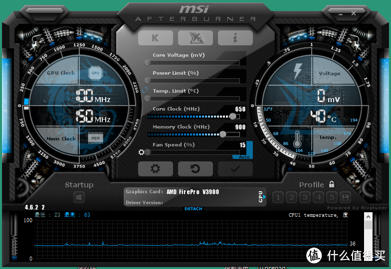Screen dimensions: 391x269
Task: Open settings with the gear button
Action: 155,169
